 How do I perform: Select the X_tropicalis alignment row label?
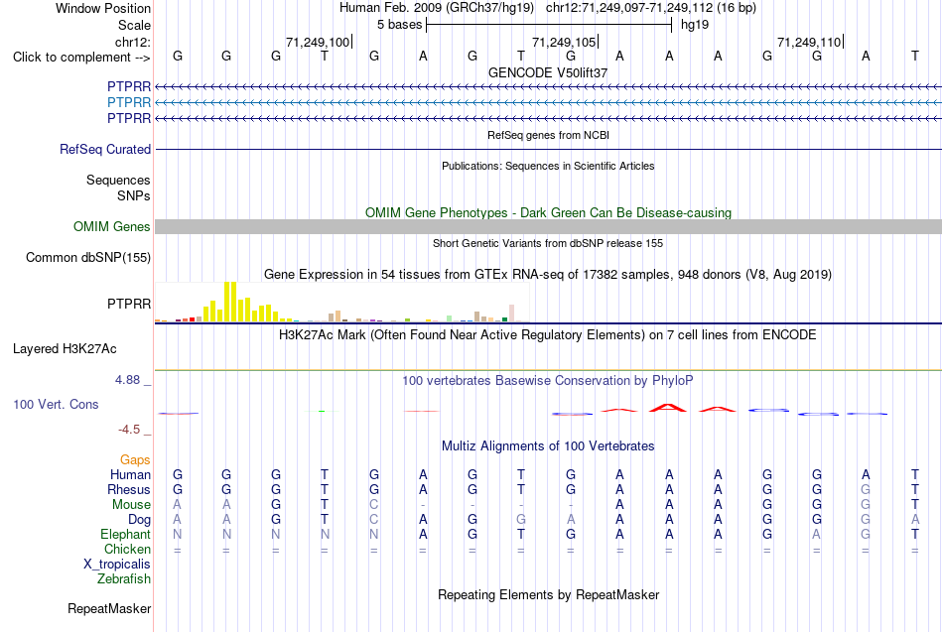click(x=117, y=565)
